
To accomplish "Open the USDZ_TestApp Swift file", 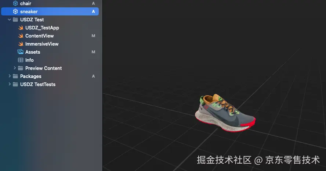I will click(42, 28).
